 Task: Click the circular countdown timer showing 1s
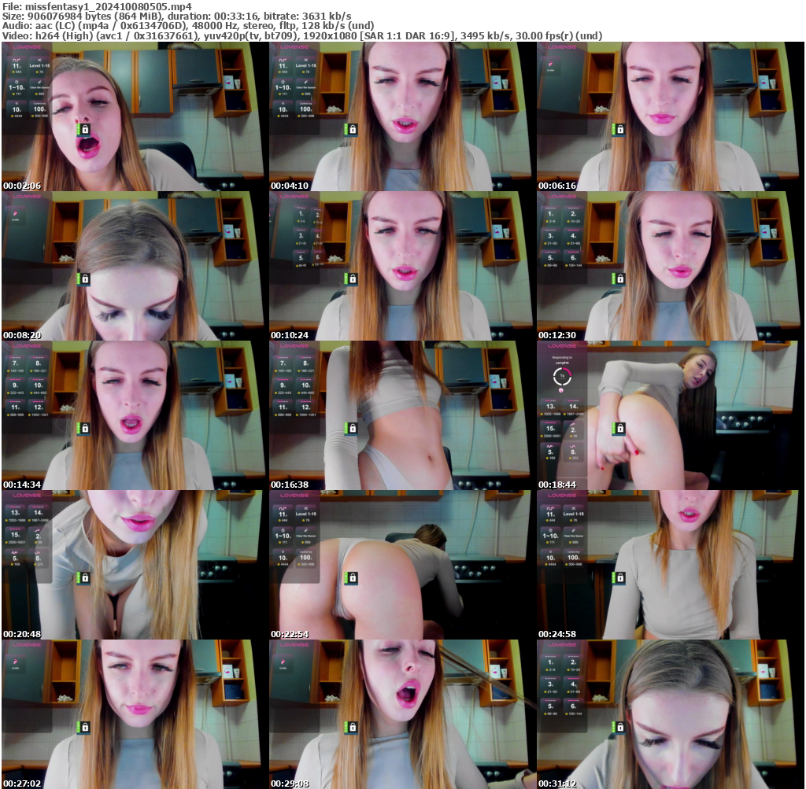562,375
